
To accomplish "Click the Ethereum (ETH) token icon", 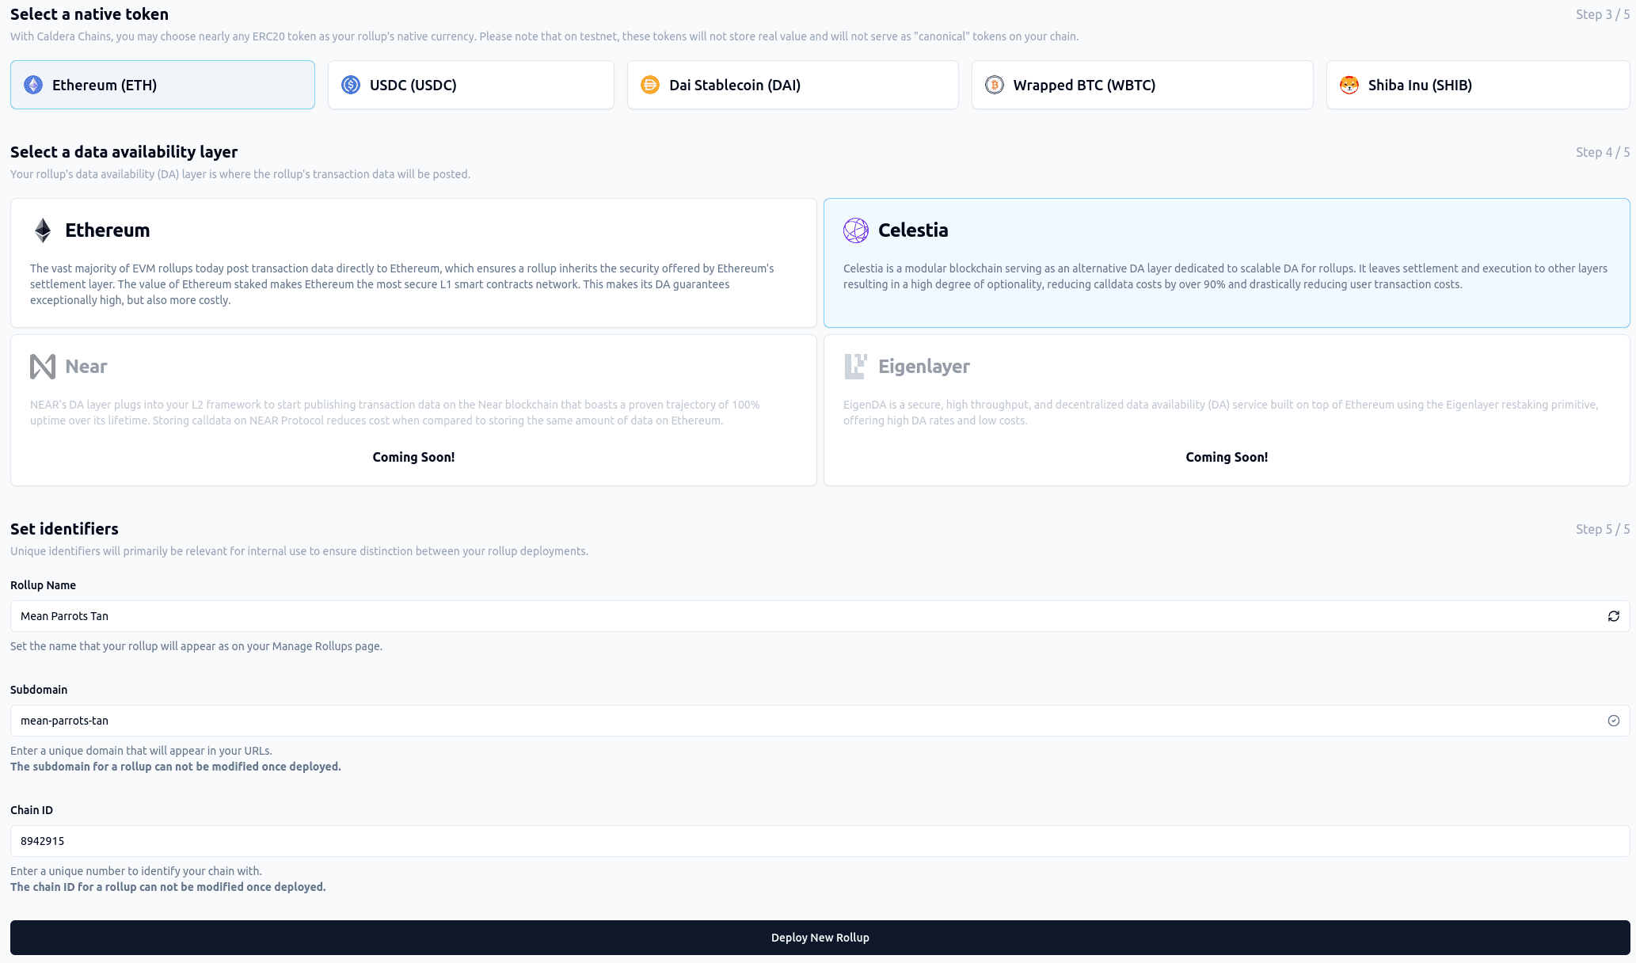I will coord(33,85).
